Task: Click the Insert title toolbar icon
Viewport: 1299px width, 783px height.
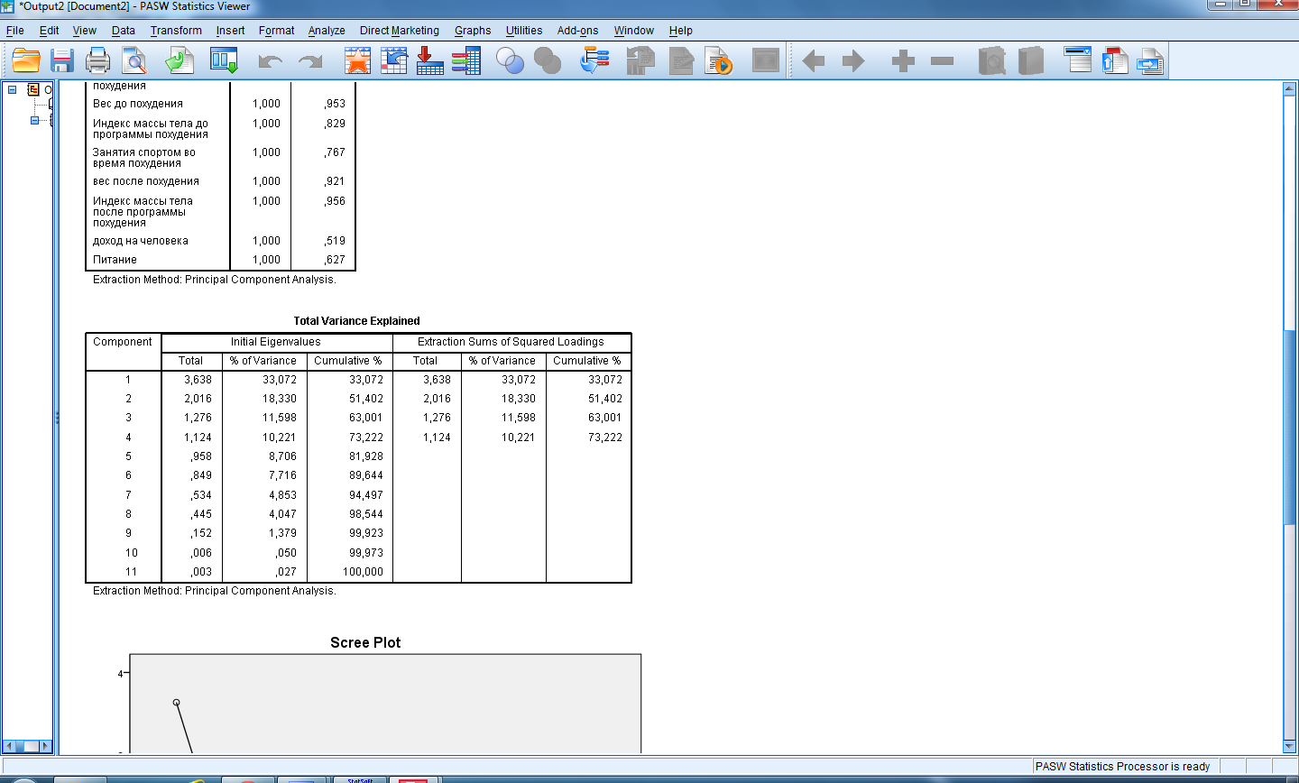Action: point(1115,61)
